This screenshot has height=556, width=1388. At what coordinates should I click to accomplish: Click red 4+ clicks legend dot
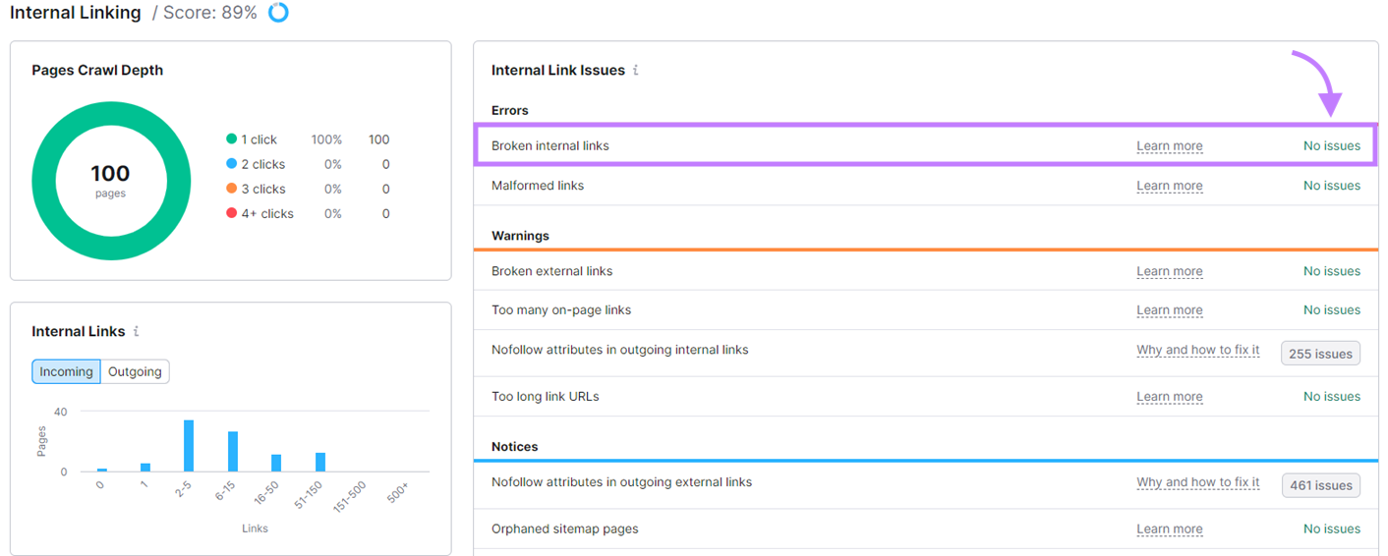232,213
